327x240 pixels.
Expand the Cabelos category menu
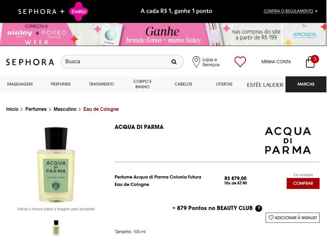tap(183, 84)
